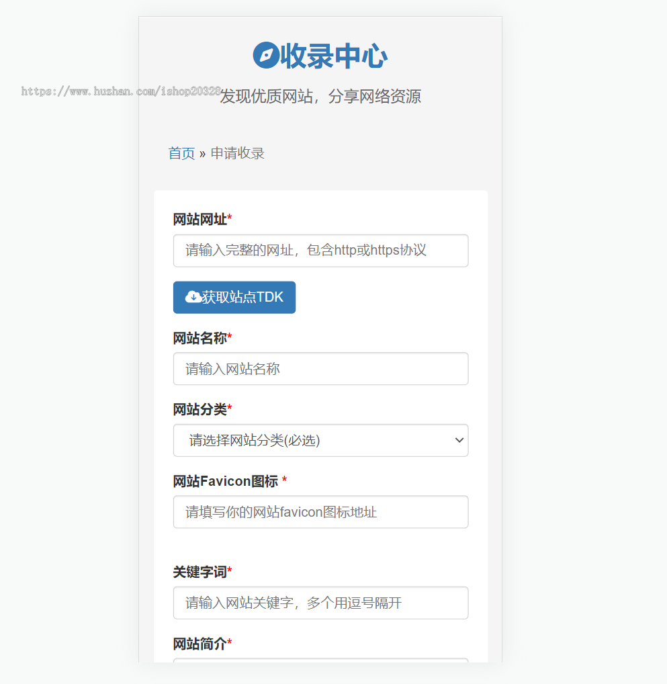Image resolution: width=667 pixels, height=684 pixels.
Task: Click the 网站分类 field label
Action: [199, 410]
